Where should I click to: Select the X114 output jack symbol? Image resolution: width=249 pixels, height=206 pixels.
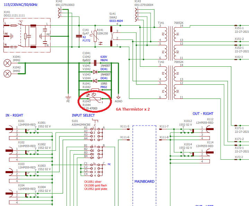210,152
